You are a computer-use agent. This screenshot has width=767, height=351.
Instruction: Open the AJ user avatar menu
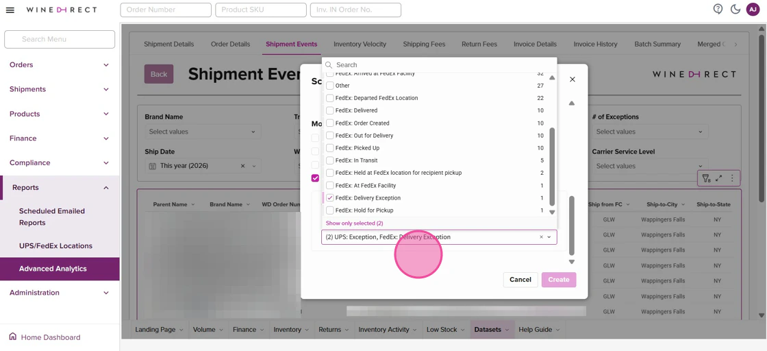753,10
